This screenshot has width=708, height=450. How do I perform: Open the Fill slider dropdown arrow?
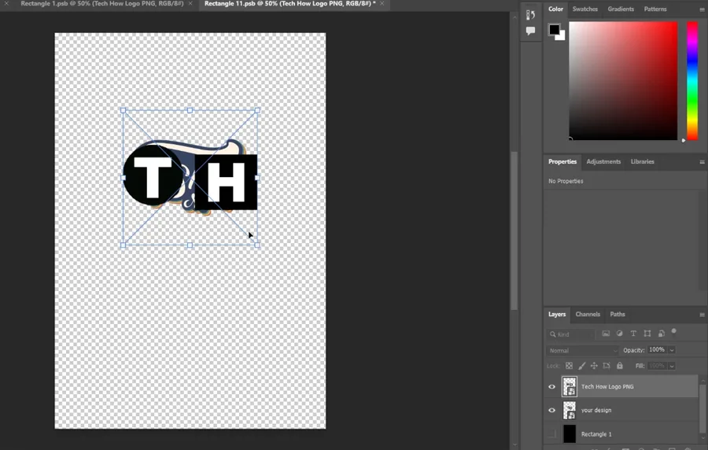(672, 366)
